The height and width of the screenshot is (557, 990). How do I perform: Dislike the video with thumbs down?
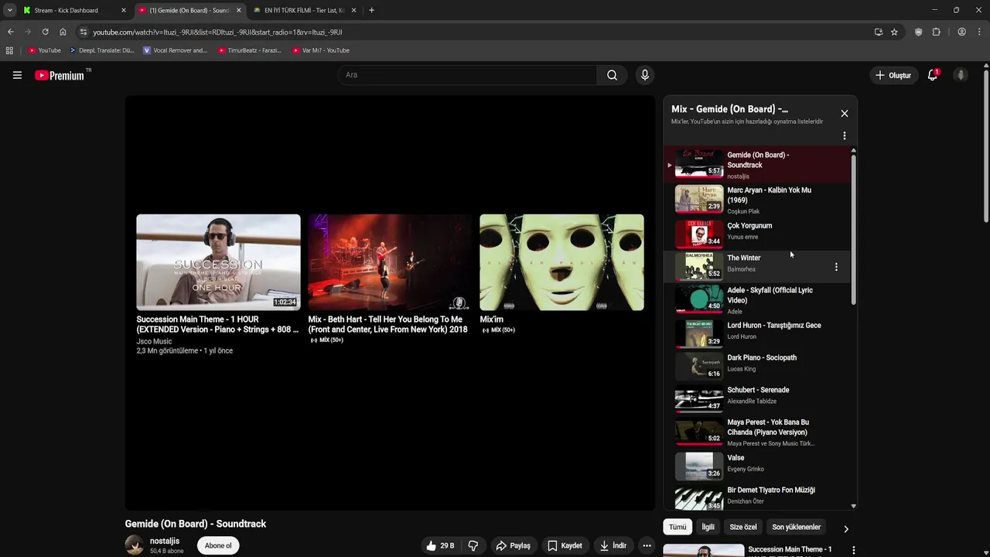point(473,545)
